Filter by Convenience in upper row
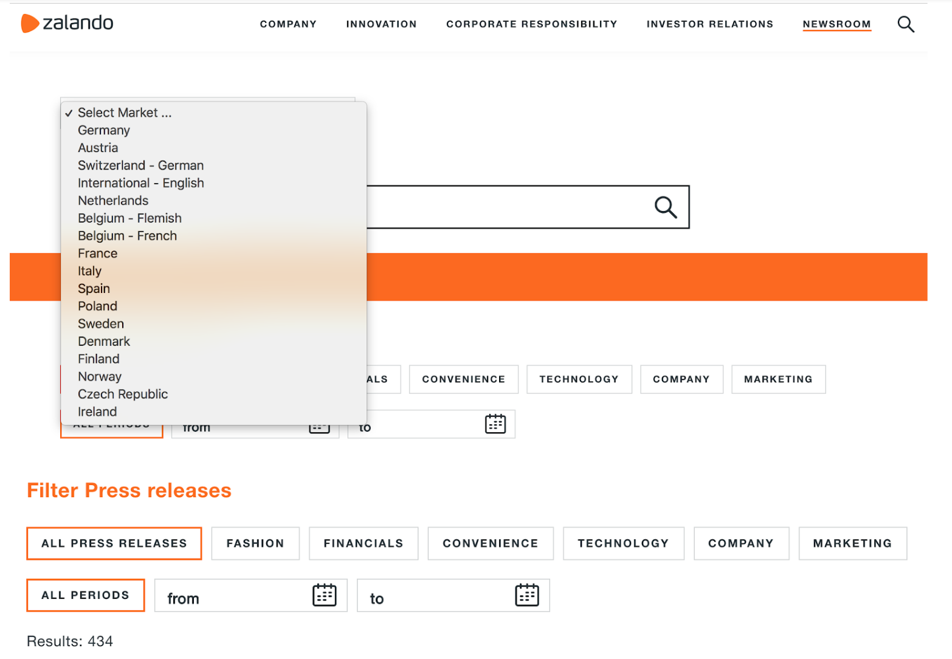 tap(464, 379)
